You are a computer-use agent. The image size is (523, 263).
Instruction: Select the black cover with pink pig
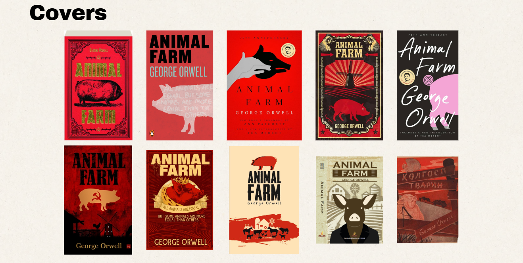(427, 85)
